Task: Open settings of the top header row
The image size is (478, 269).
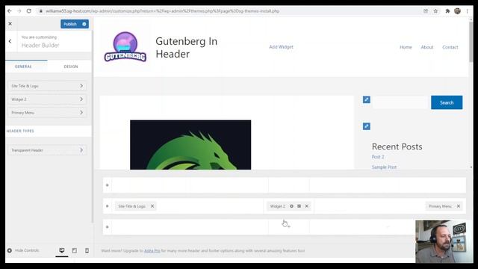Action: tap(107, 185)
